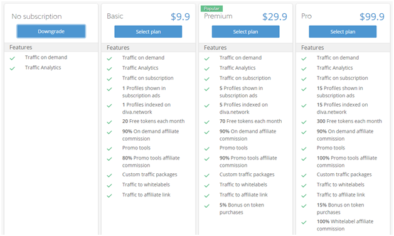Click checkmark beside 100% Whitelabel affiliate commission
The width and height of the screenshot is (394, 236).
(304, 223)
